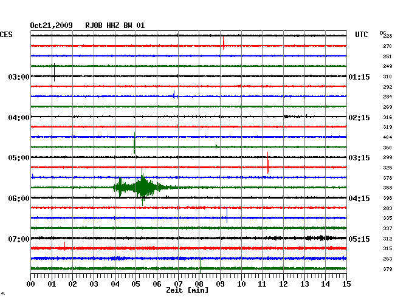Screen dimensions: 395x300
Task: Click the 06:00 local time label
Action: 19,199
